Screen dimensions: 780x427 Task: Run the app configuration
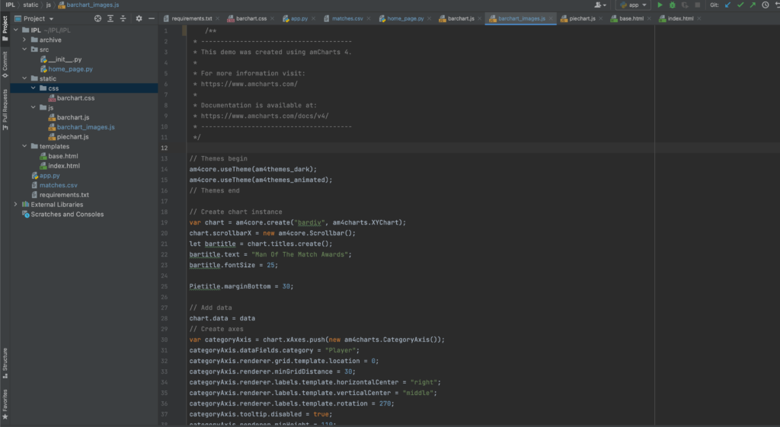660,5
